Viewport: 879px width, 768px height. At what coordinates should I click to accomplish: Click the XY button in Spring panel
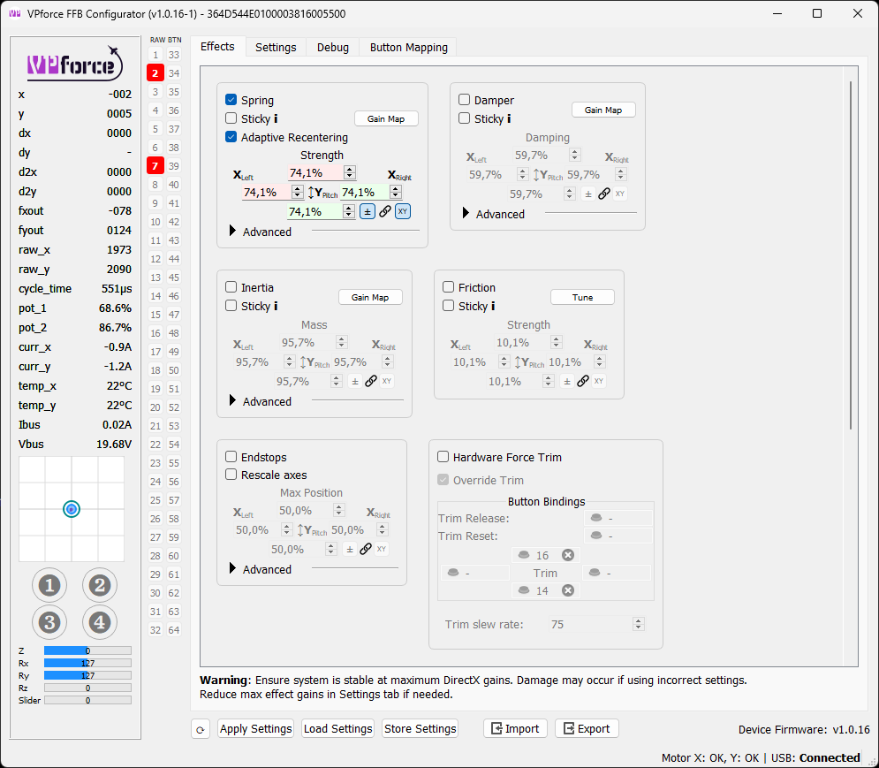[403, 211]
